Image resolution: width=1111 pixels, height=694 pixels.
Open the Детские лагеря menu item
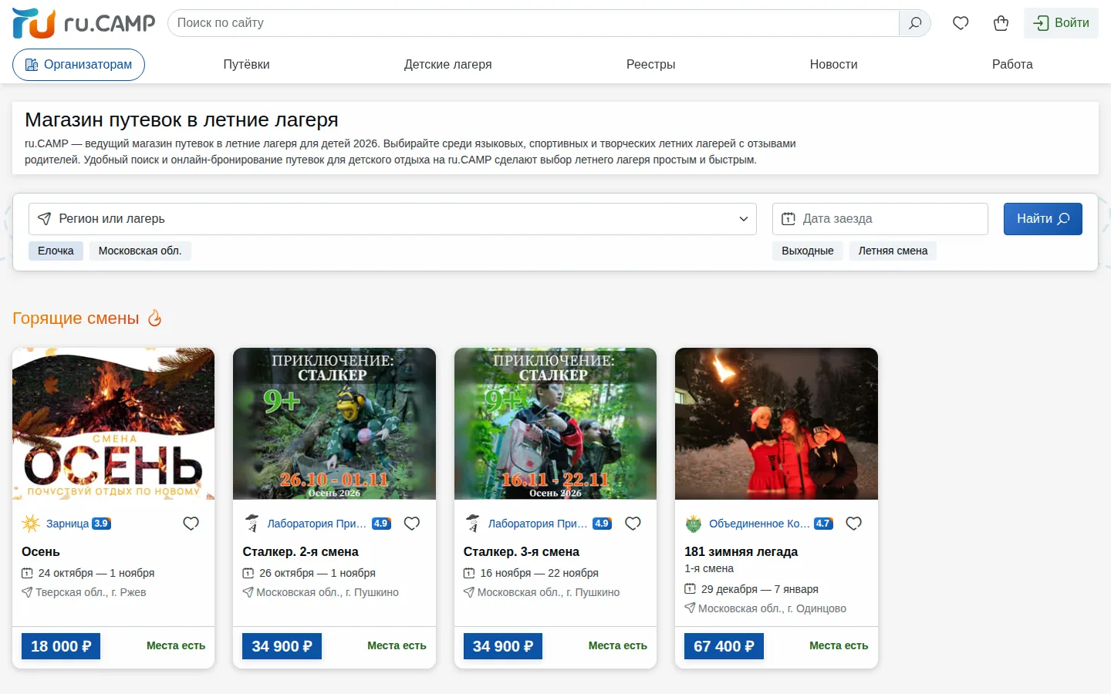(447, 65)
